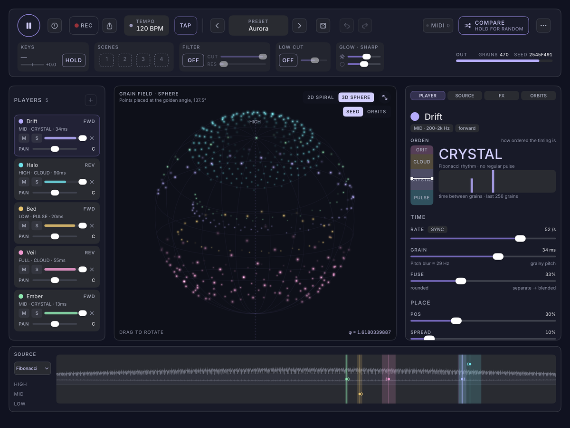The width and height of the screenshot is (570, 428).
Task: Click the FUSE slider handle
Action: click(x=461, y=281)
